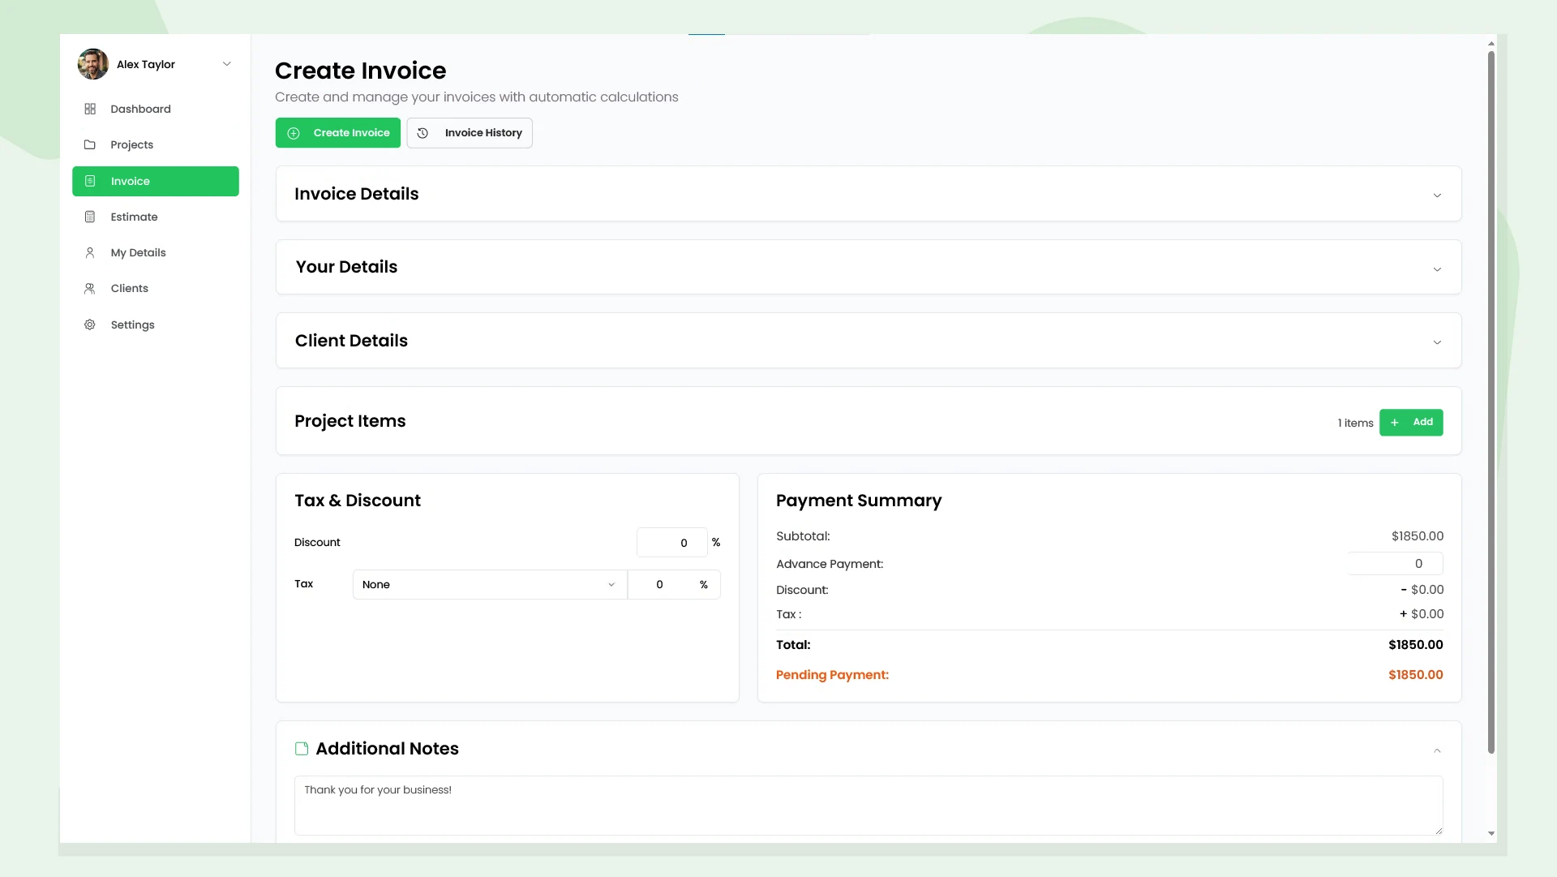Select the Dashboard grid icon
The image size is (1557, 877).
click(89, 109)
